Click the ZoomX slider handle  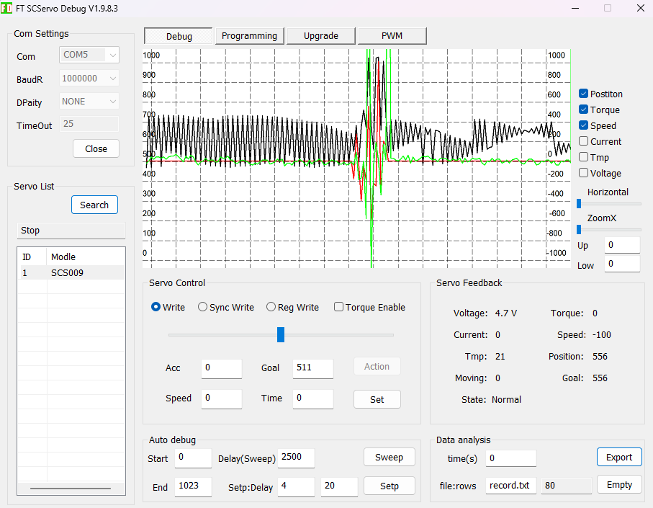[579, 229]
